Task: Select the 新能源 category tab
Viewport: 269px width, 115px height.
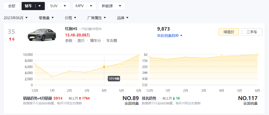Action: point(107,6)
